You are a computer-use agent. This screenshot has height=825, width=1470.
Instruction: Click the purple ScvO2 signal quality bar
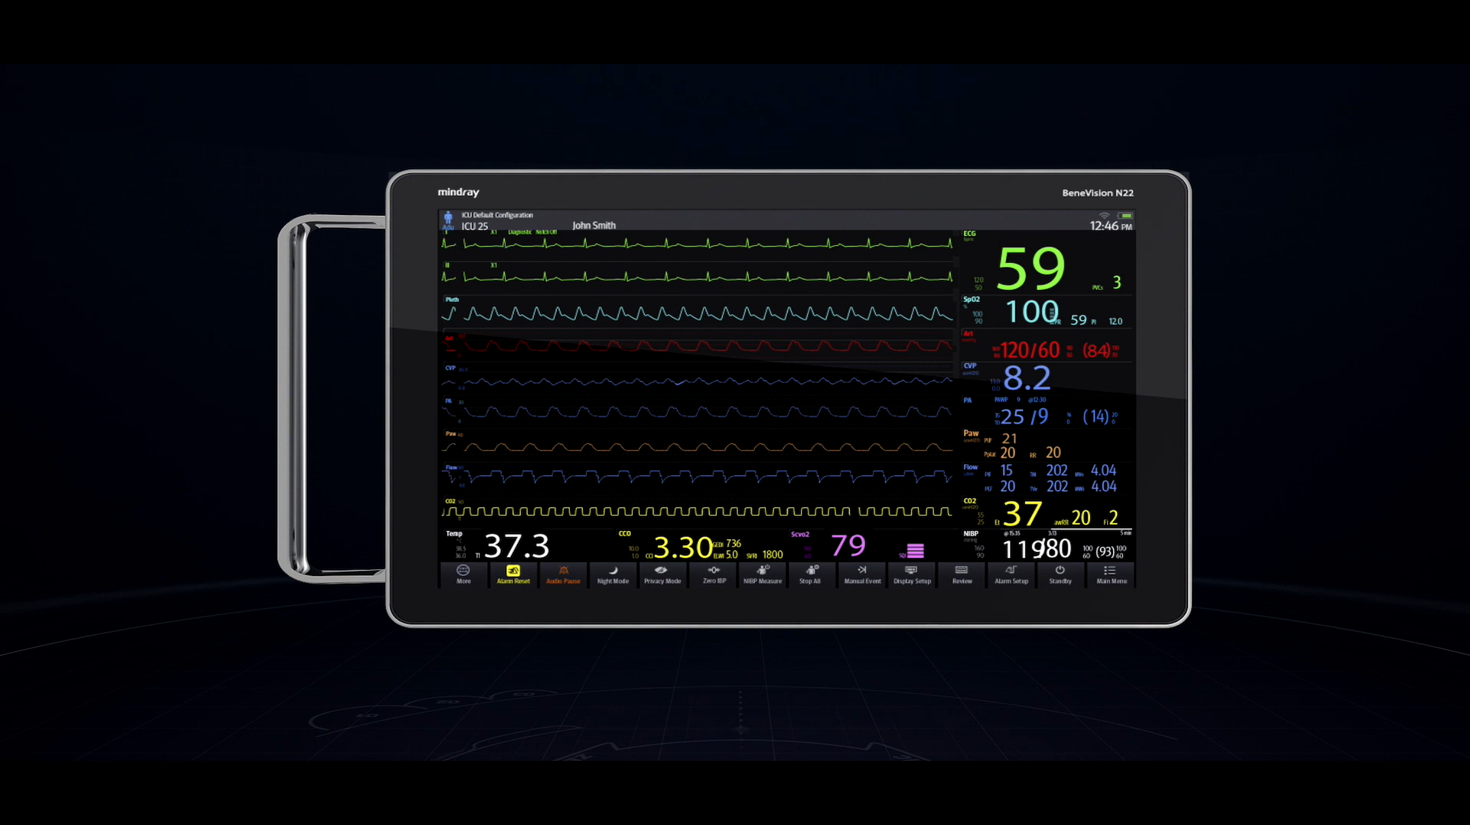915,550
